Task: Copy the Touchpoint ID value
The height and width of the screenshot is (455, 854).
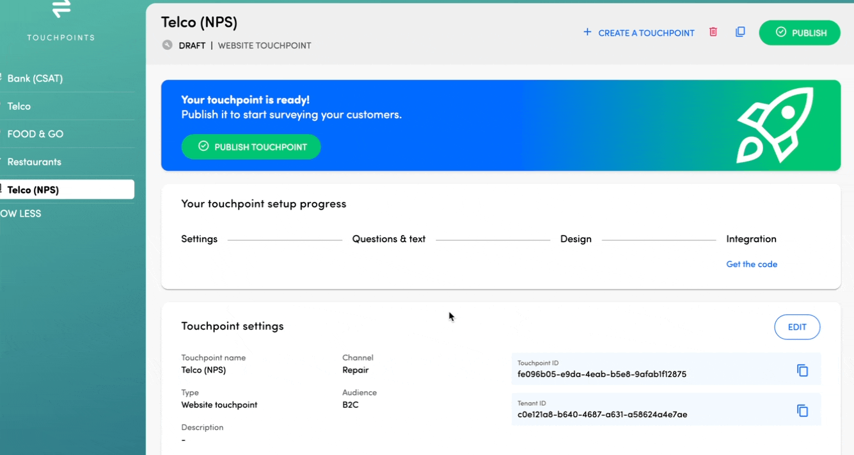Action: tap(802, 370)
